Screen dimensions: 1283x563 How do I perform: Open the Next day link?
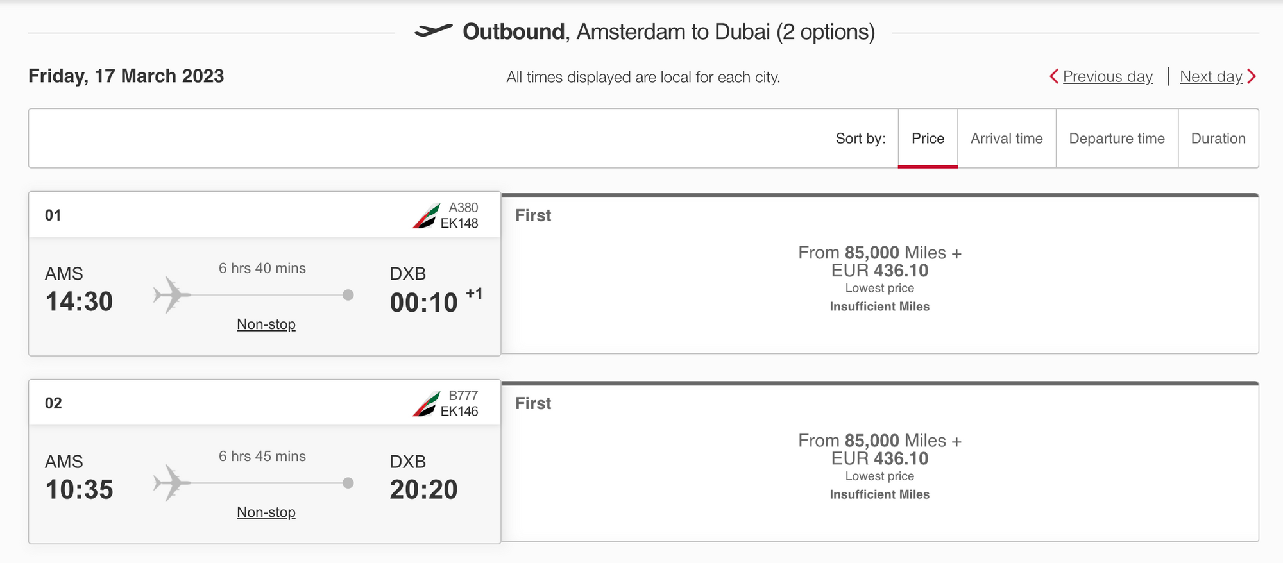coord(1211,76)
